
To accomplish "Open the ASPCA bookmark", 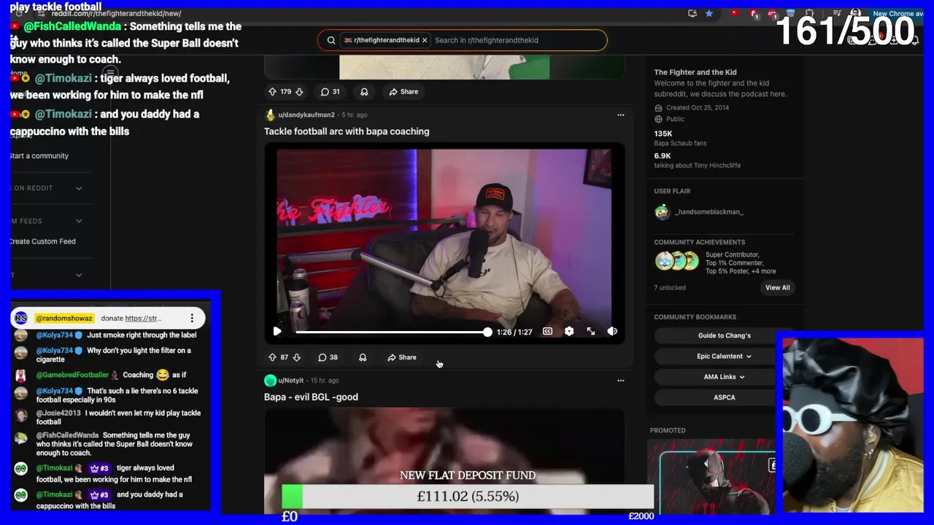I will 725,397.
